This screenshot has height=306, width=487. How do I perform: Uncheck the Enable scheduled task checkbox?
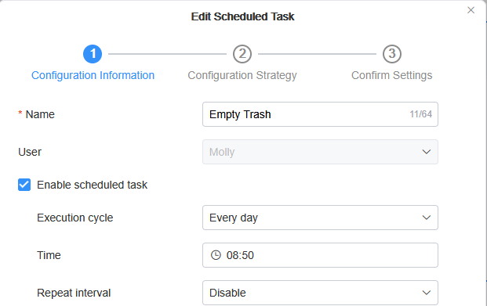coord(24,185)
